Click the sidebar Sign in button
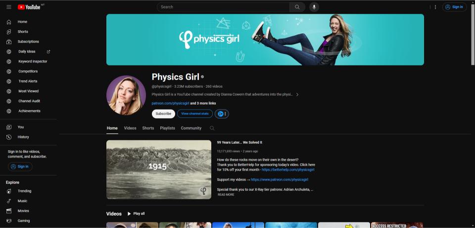The image size is (475, 228). [20, 167]
